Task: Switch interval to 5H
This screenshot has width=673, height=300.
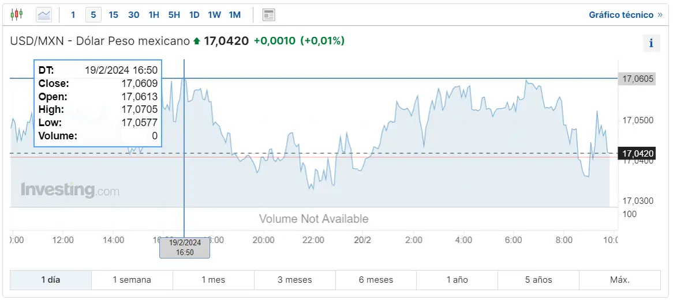Action: click(x=174, y=15)
